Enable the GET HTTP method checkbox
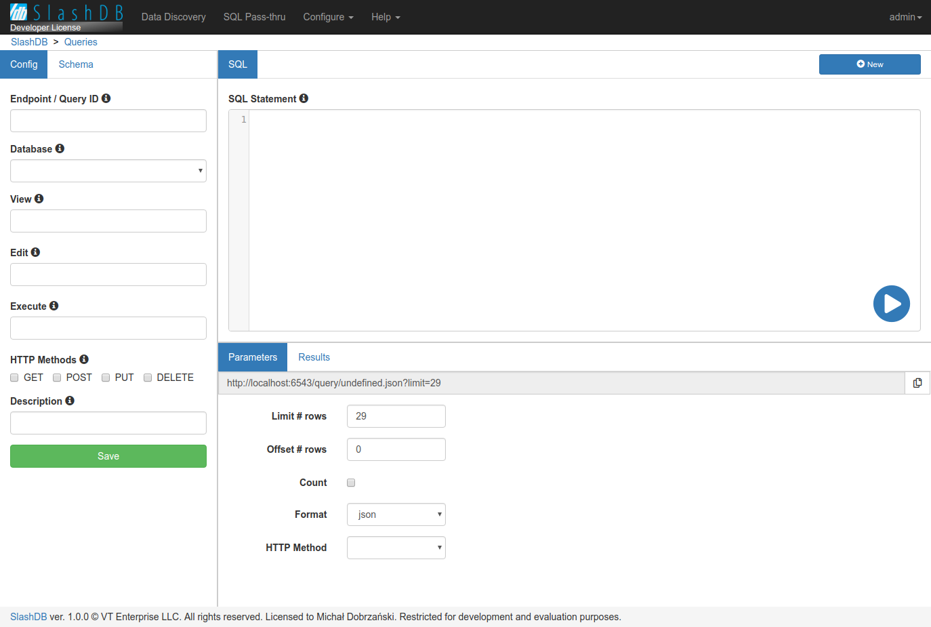The height and width of the screenshot is (627, 931). point(14,378)
